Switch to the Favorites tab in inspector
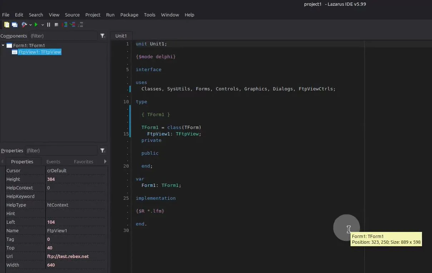Image resolution: width=432 pixels, height=273 pixels. click(x=84, y=162)
